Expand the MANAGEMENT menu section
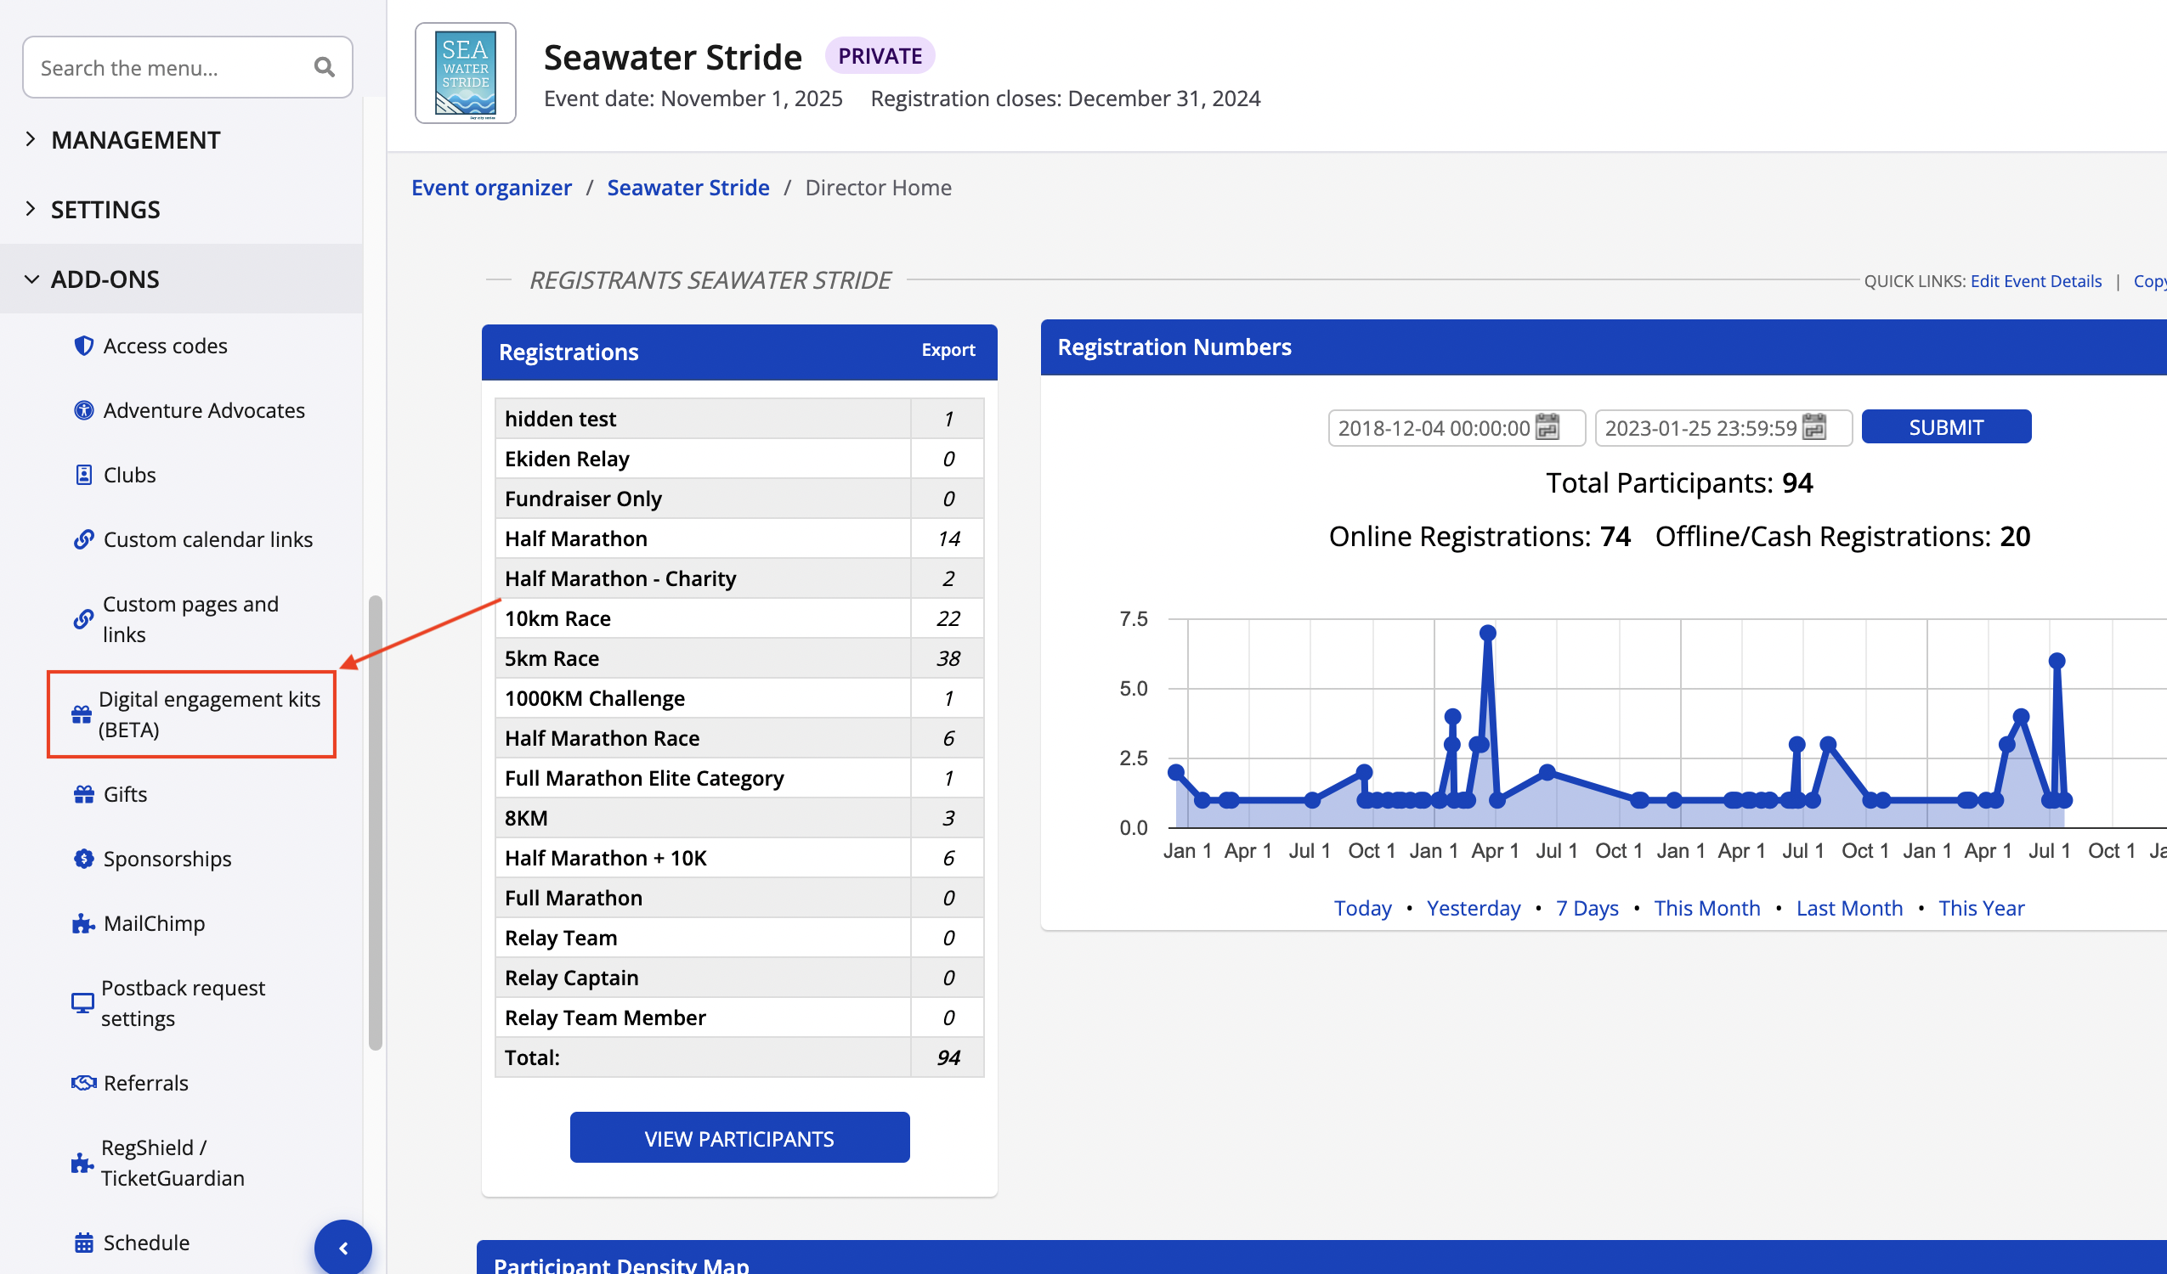This screenshot has width=2167, height=1274. coord(135,139)
